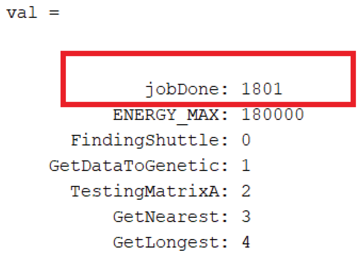364x264 pixels.
Task: Click the FindingShuttle value 0
Action: click(x=246, y=141)
